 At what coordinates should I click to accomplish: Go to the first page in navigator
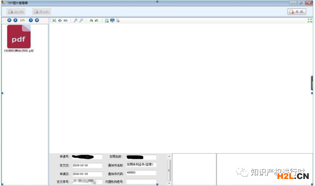click(x=9, y=20)
